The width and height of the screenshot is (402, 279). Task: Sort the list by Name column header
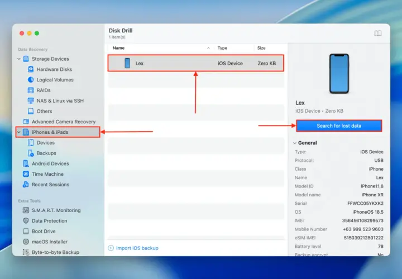[118, 48]
